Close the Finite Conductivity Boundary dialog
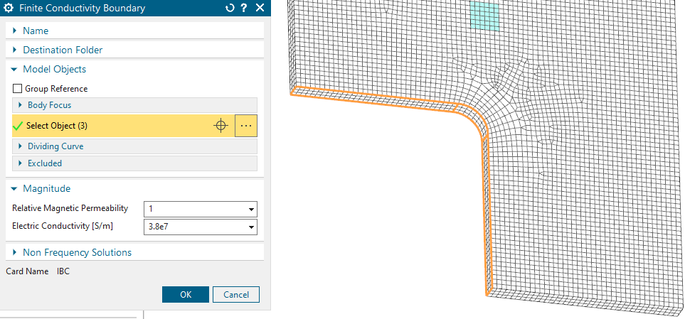This screenshot has width=685, height=319. (260, 9)
